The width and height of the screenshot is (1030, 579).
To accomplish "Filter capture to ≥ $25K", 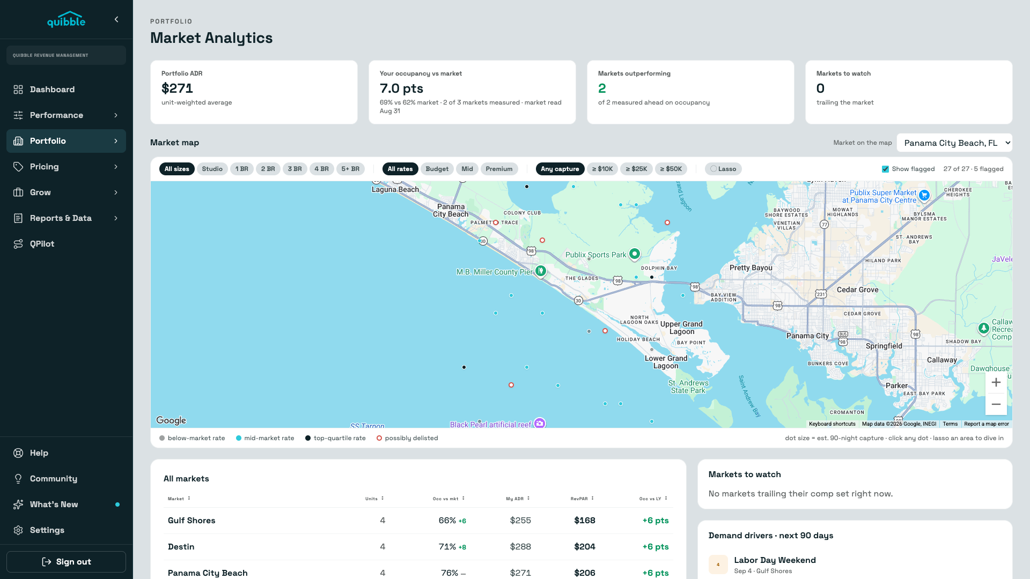I will 636,169.
